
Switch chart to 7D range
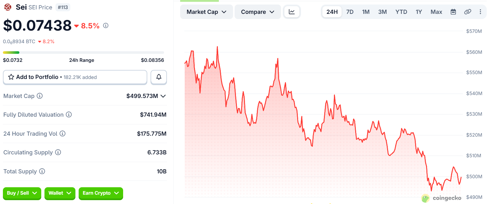[350, 12]
